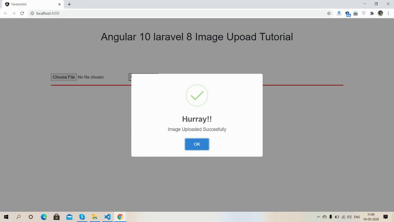Screen dimensions: 394x222
Task: Launch Microsoft Edge from taskbar
Action: (x=44, y=217)
